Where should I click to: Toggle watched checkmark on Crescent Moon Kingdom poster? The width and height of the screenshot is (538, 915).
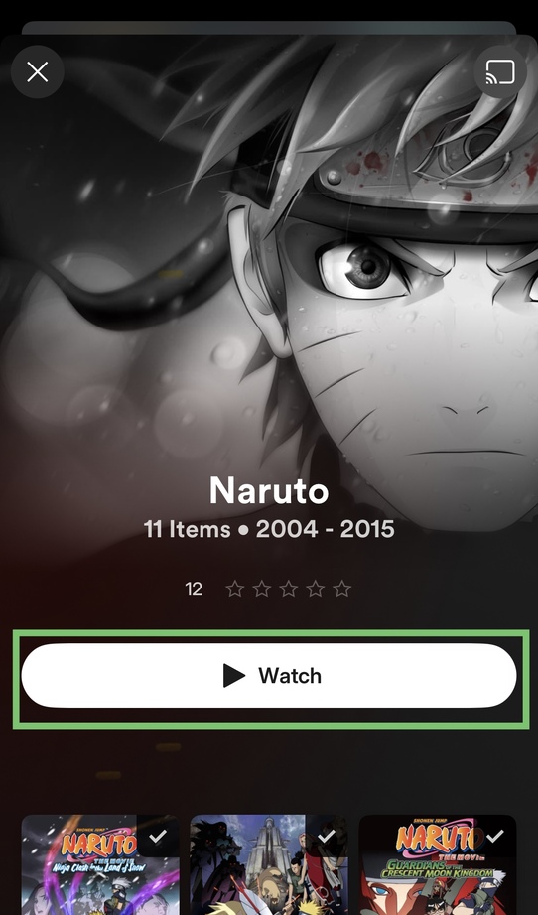pyautogui.click(x=494, y=837)
